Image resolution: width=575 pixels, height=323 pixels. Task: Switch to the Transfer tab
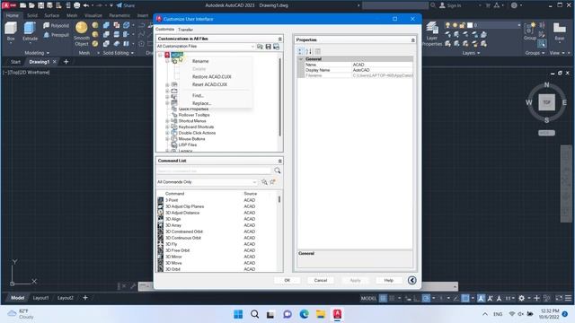click(x=185, y=30)
